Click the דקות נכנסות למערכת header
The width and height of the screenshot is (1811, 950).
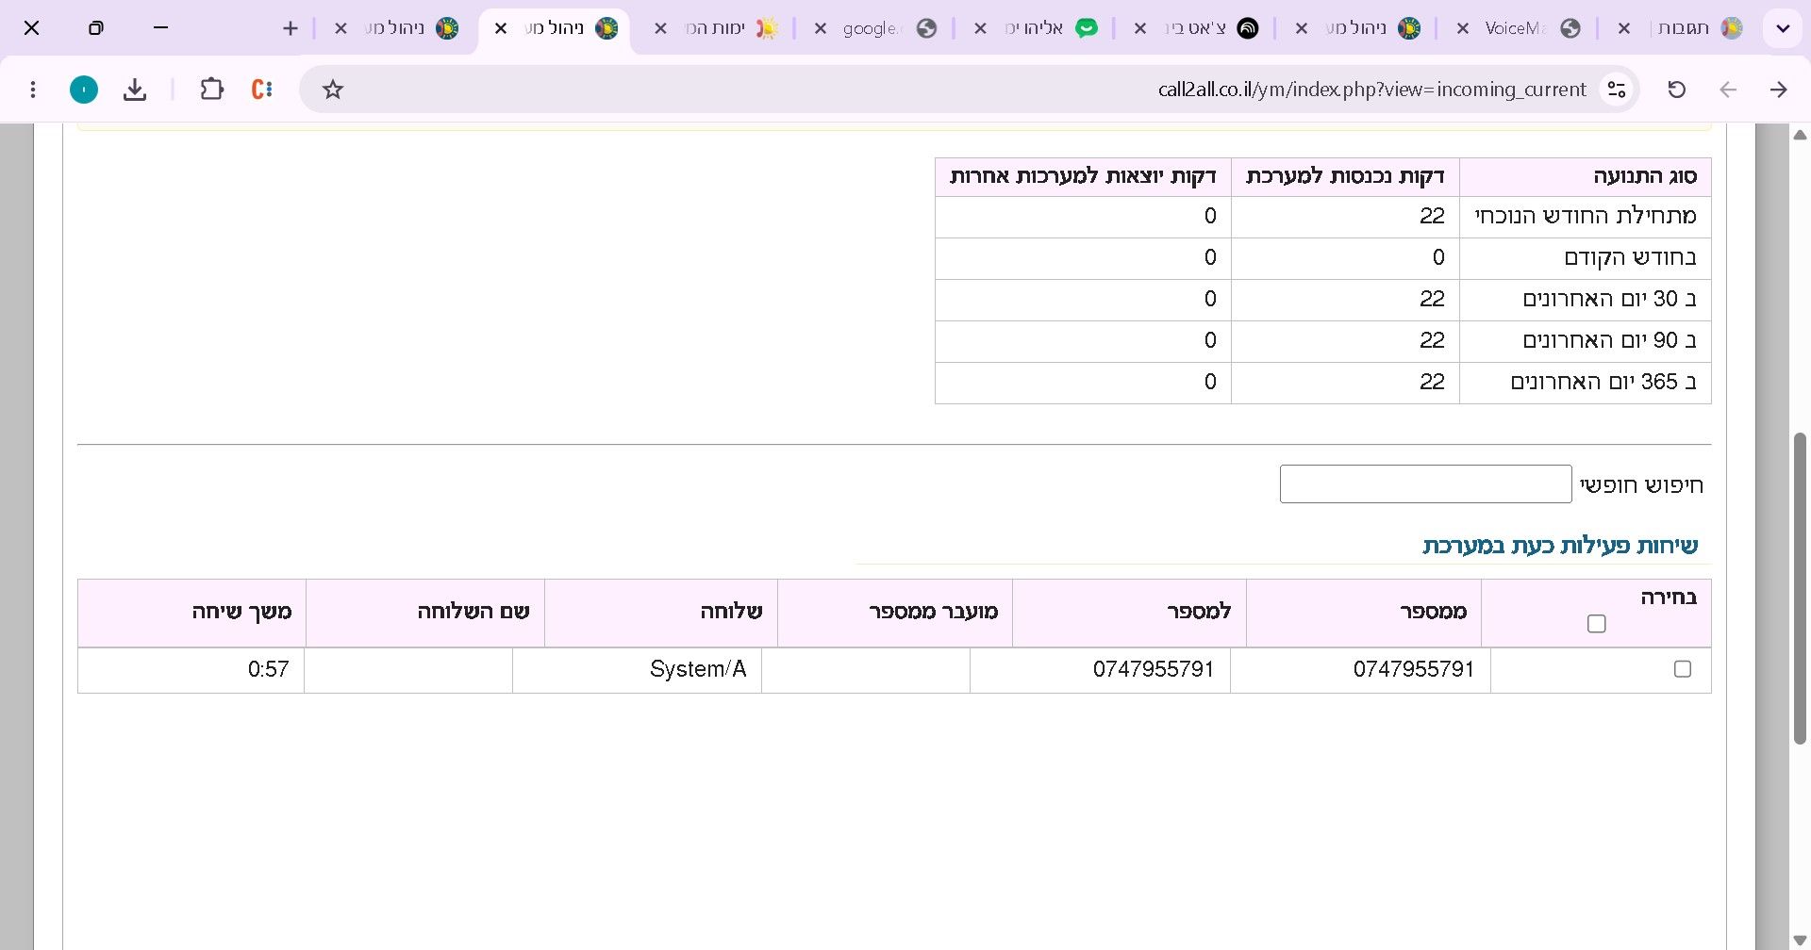pos(1345,176)
